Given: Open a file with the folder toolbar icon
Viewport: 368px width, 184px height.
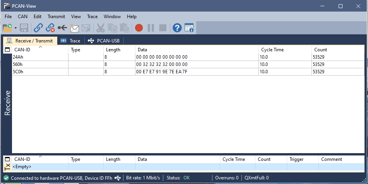Looking at the screenshot, I should point(7,28).
